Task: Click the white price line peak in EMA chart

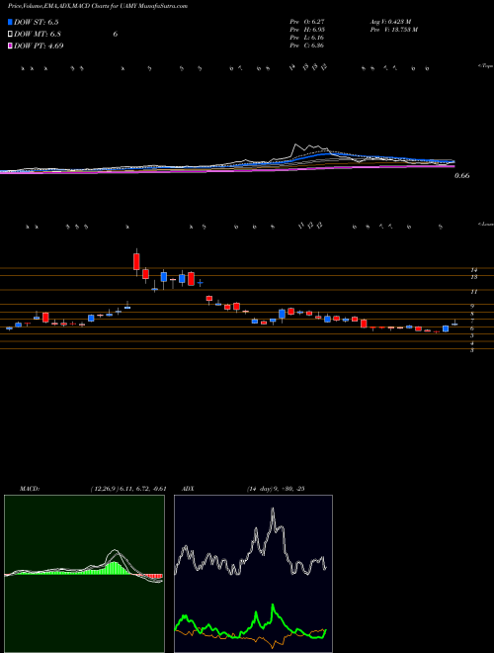Action: pos(296,144)
